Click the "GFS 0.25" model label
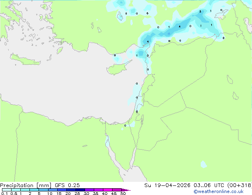Screen dimensions: 252x195 pyautogui.click(x=67, y=185)
